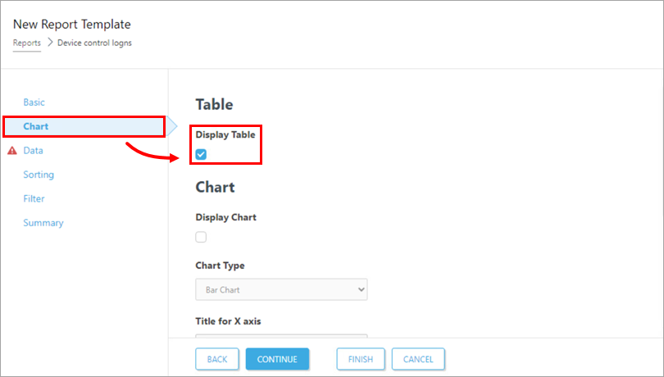Image resolution: width=664 pixels, height=377 pixels.
Task: Click the New Report Template heading
Action: [72, 25]
